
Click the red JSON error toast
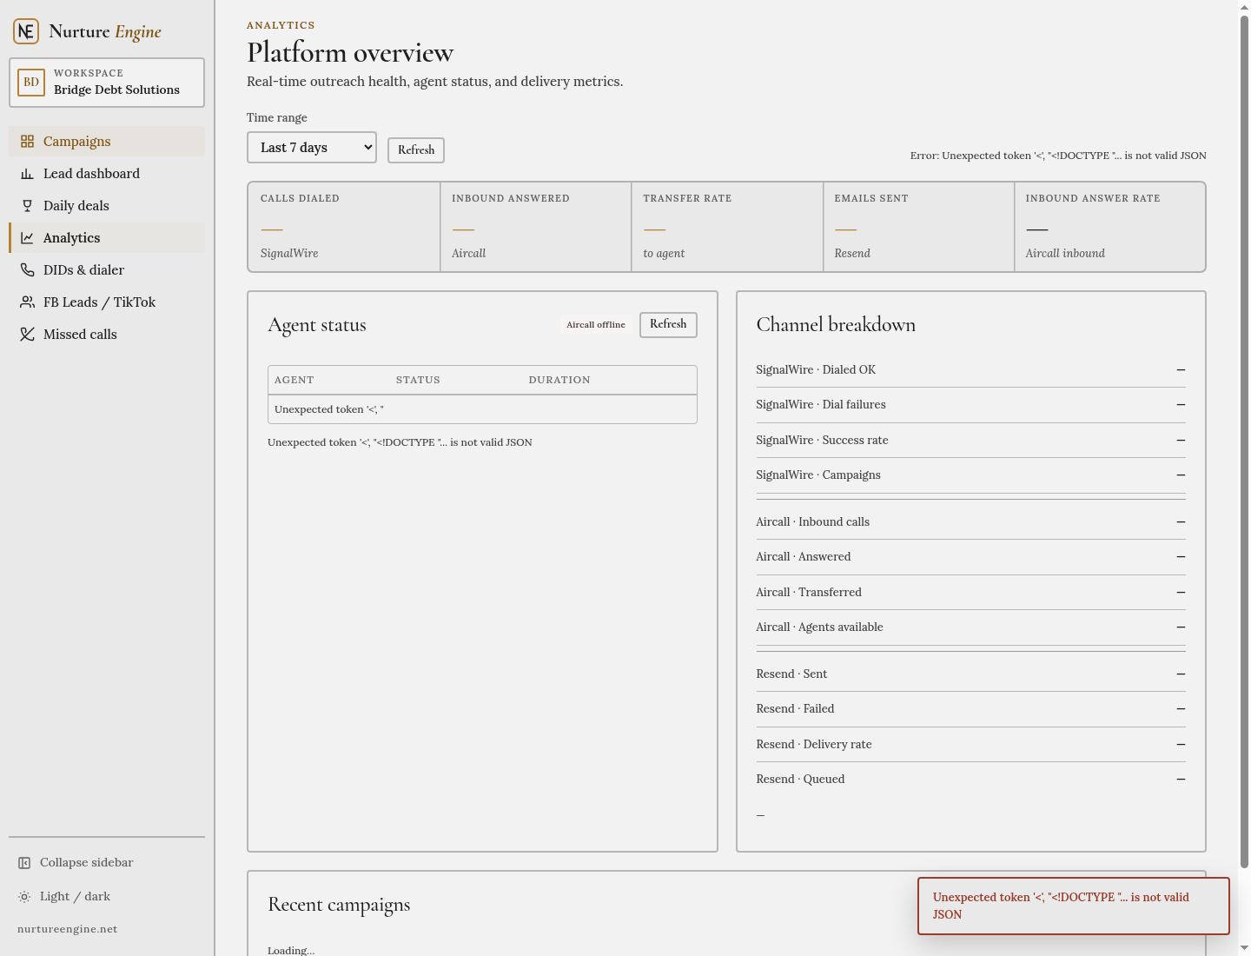coord(1074,906)
